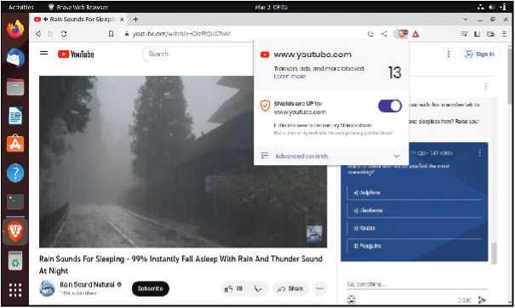The width and height of the screenshot is (515, 308).
Task: Open Help from the dock
Action: pyautogui.click(x=15, y=173)
